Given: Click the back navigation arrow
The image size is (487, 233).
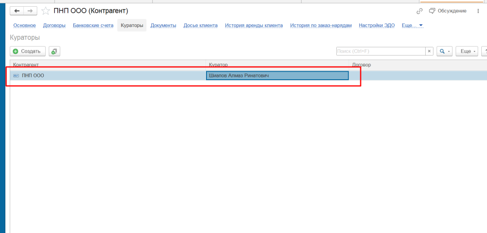Looking at the screenshot, I should (17, 11).
